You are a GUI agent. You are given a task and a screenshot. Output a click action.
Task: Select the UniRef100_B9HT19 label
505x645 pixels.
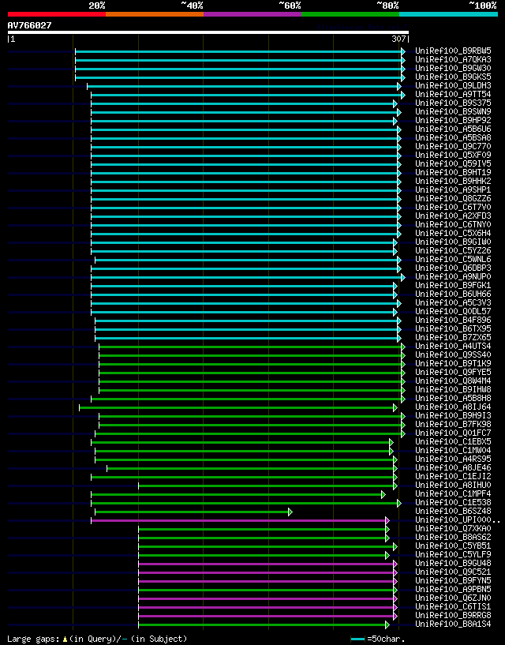453,172
